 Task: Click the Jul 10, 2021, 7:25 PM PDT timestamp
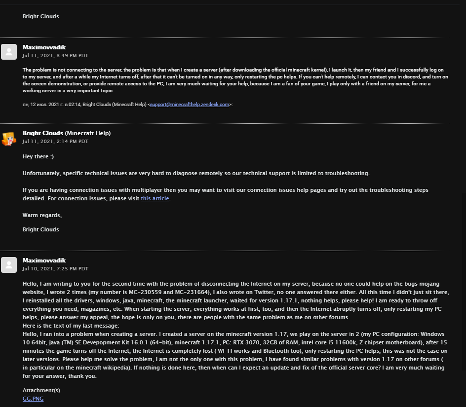click(55, 269)
